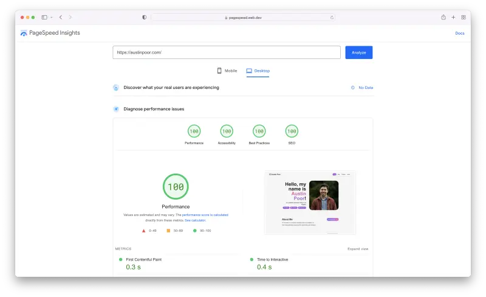Select the pagespeed.web.dev address bar
The height and width of the screenshot is (297, 486).
[243, 18]
